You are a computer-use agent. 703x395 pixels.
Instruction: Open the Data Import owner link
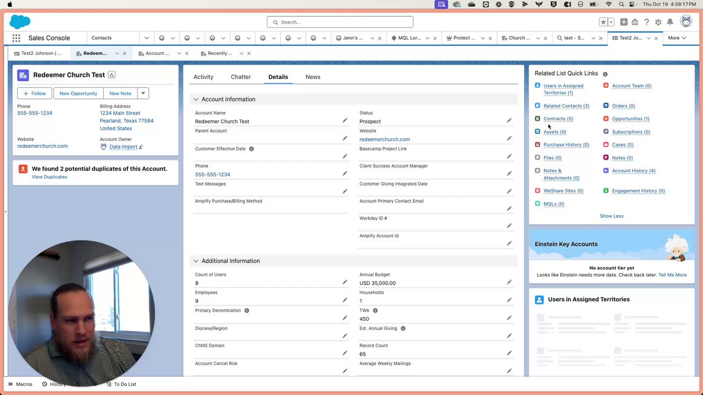pos(123,147)
